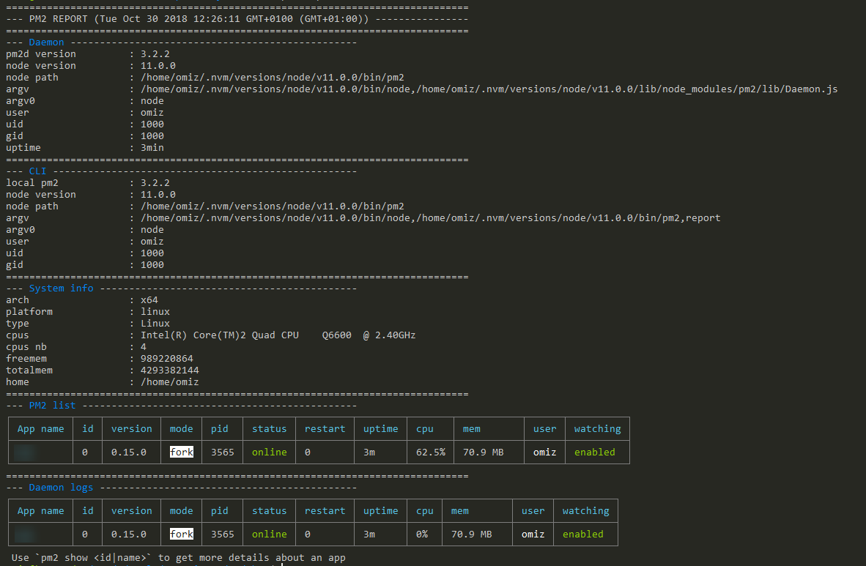
Task: Click the mem value 70.9 MB
Action: coord(476,452)
